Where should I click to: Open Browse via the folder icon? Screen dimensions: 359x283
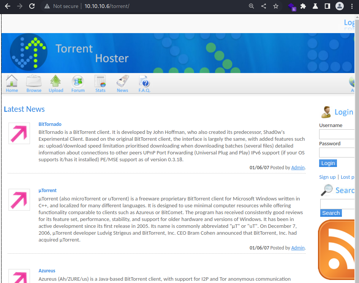tap(34, 81)
